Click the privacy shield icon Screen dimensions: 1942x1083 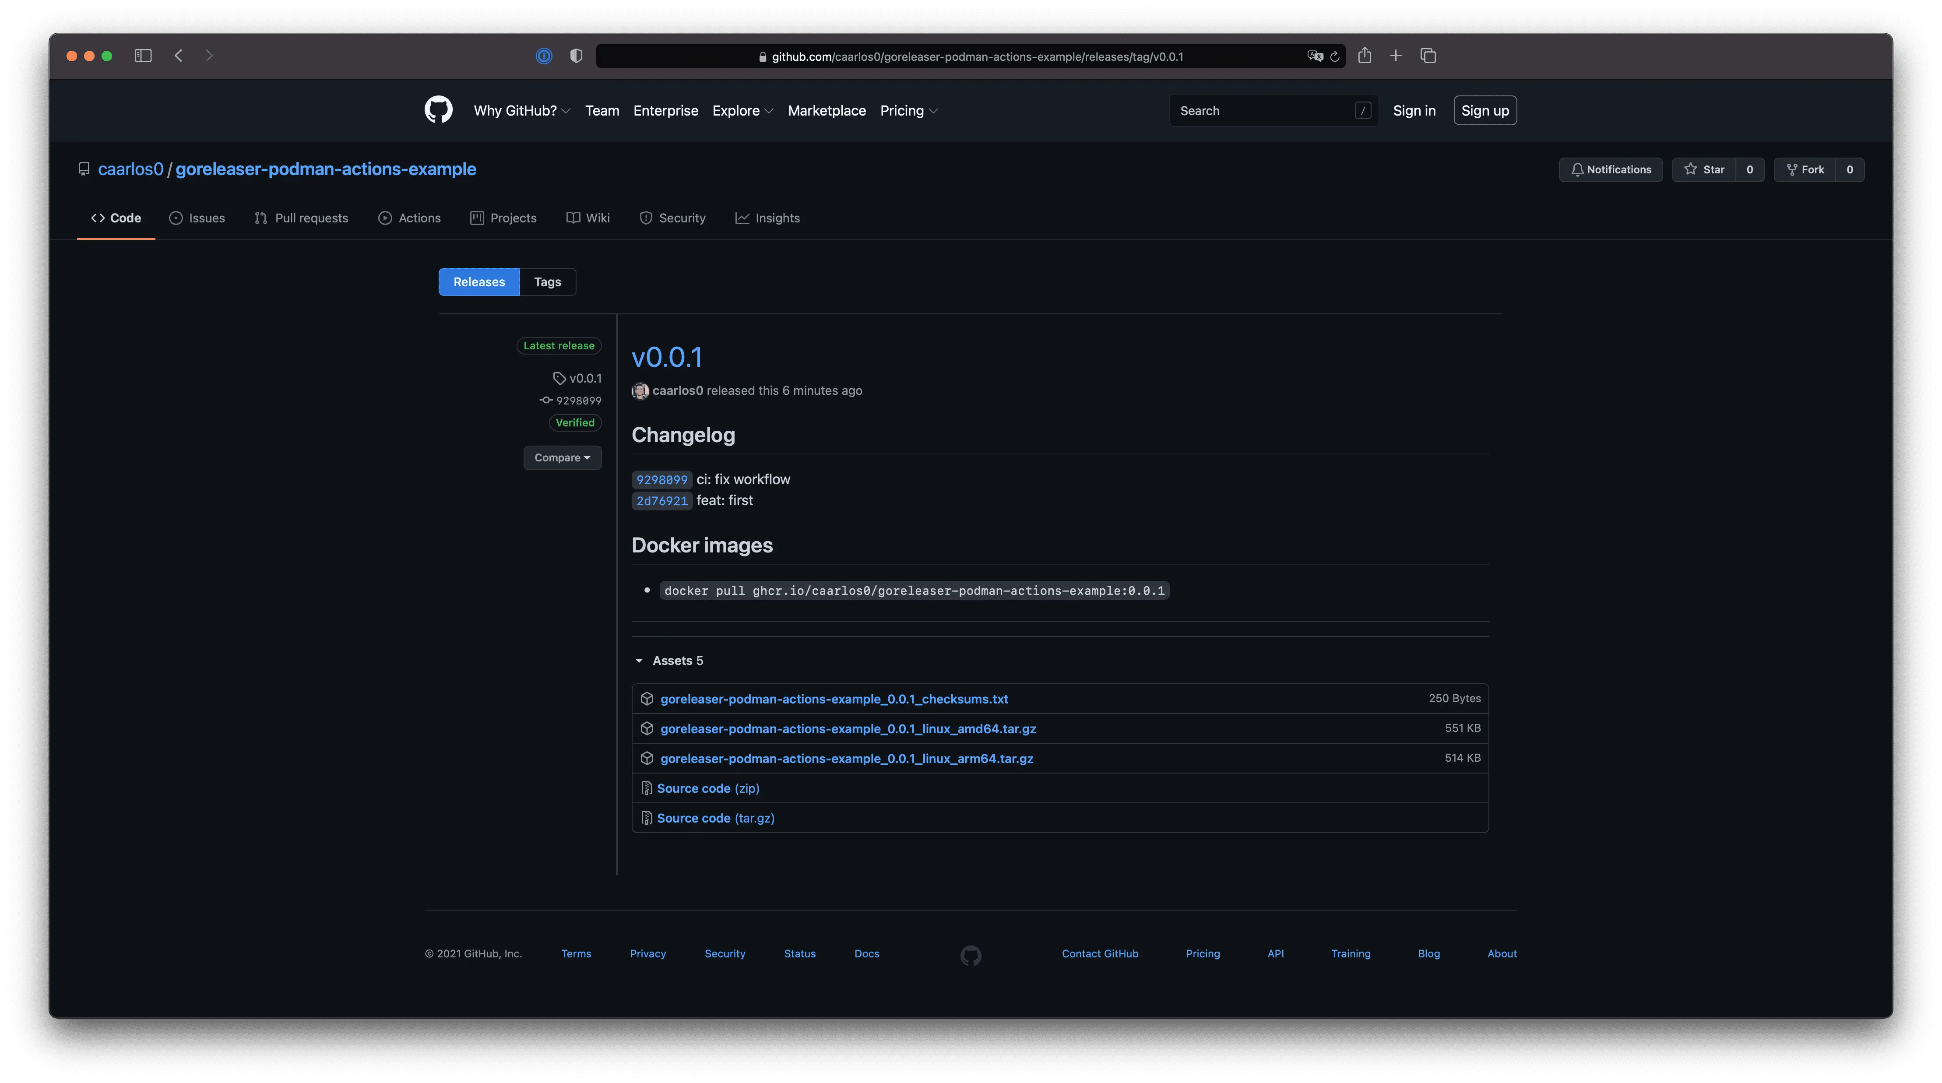click(576, 56)
